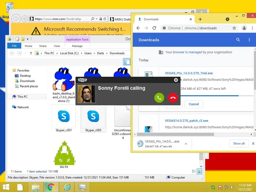
Task: Open Chrome profile avatar menu
Action: tap(244, 28)
